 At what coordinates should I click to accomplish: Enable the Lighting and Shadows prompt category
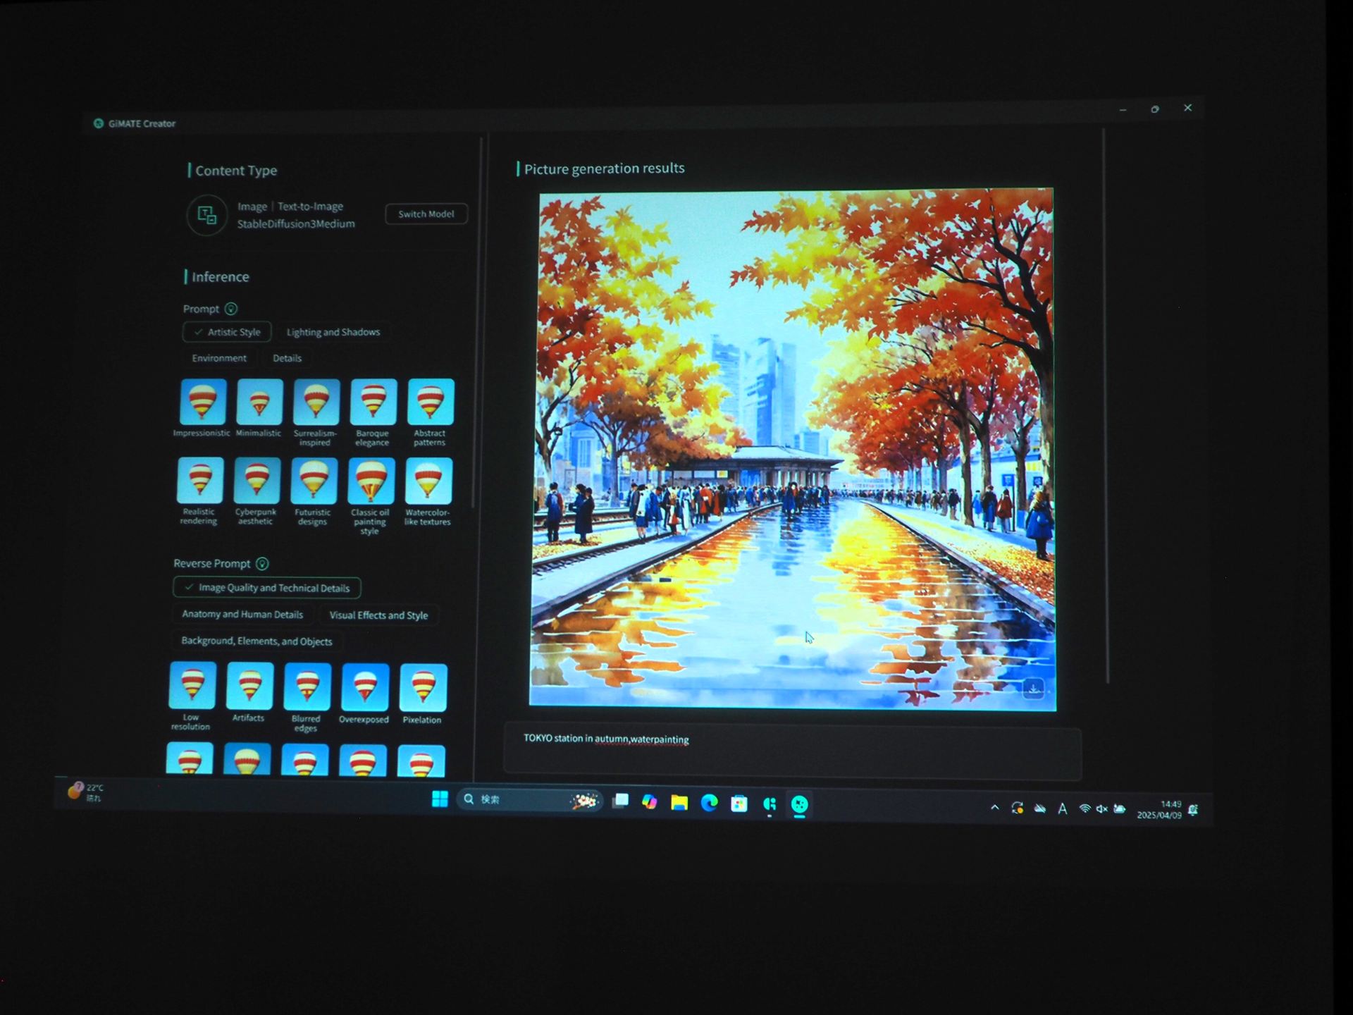[x=333, y=332]
